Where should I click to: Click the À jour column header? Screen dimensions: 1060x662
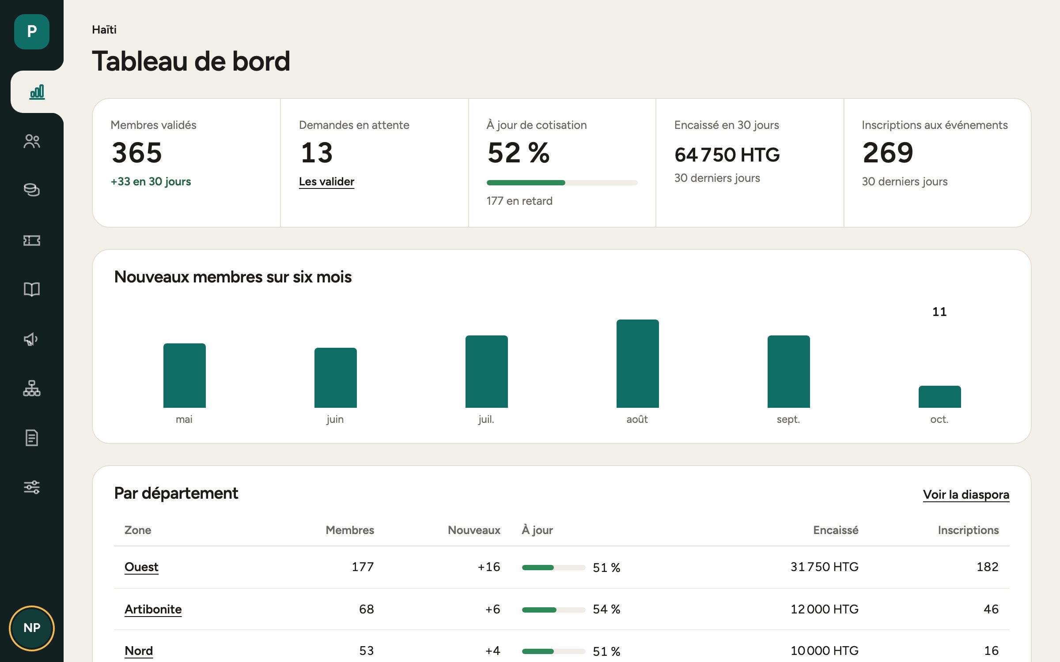[x=537, y=530]
